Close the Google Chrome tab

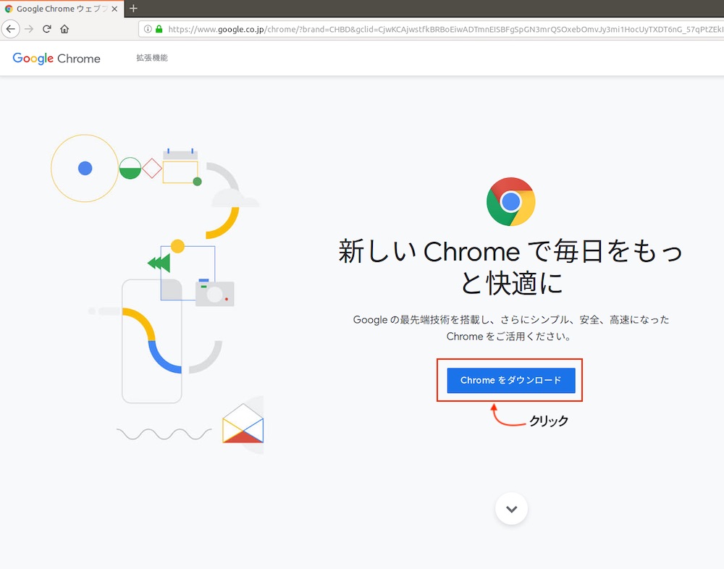click(x=114, y=9)
